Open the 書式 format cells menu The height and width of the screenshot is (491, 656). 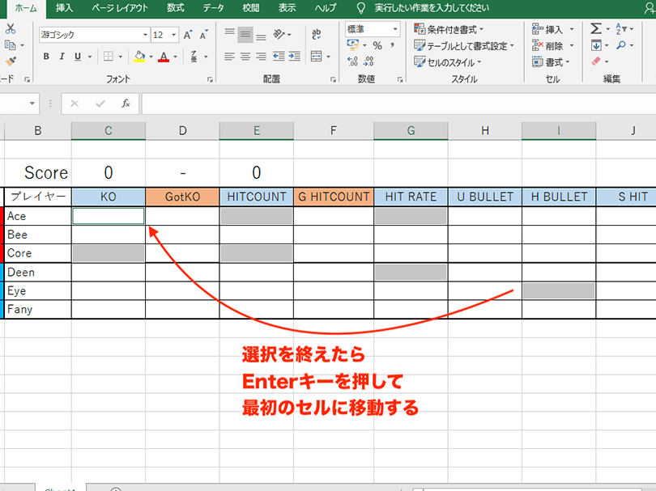[x=551, y=62]
